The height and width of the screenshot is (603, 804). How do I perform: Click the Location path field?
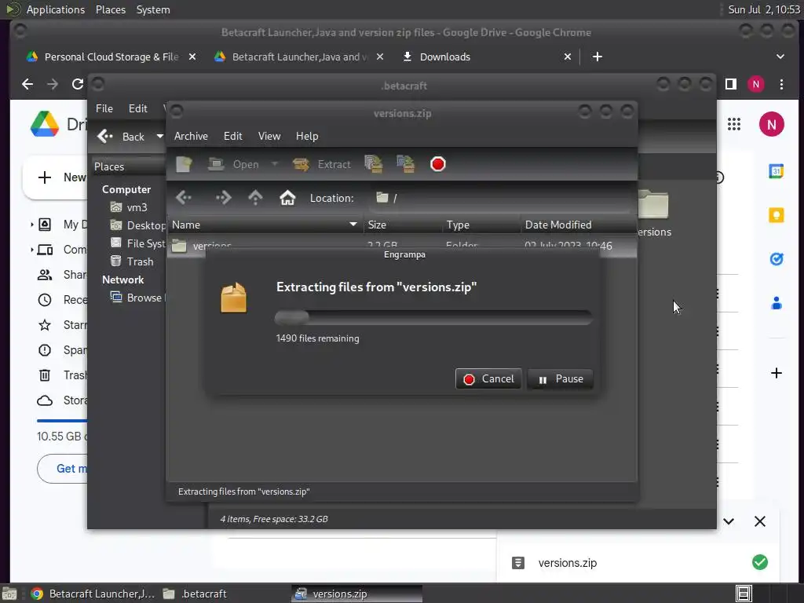(500, 198)
